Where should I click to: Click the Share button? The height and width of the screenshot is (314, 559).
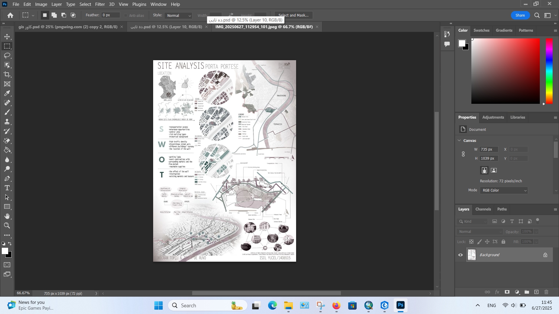pyautogui.click(x=520, y=15)
